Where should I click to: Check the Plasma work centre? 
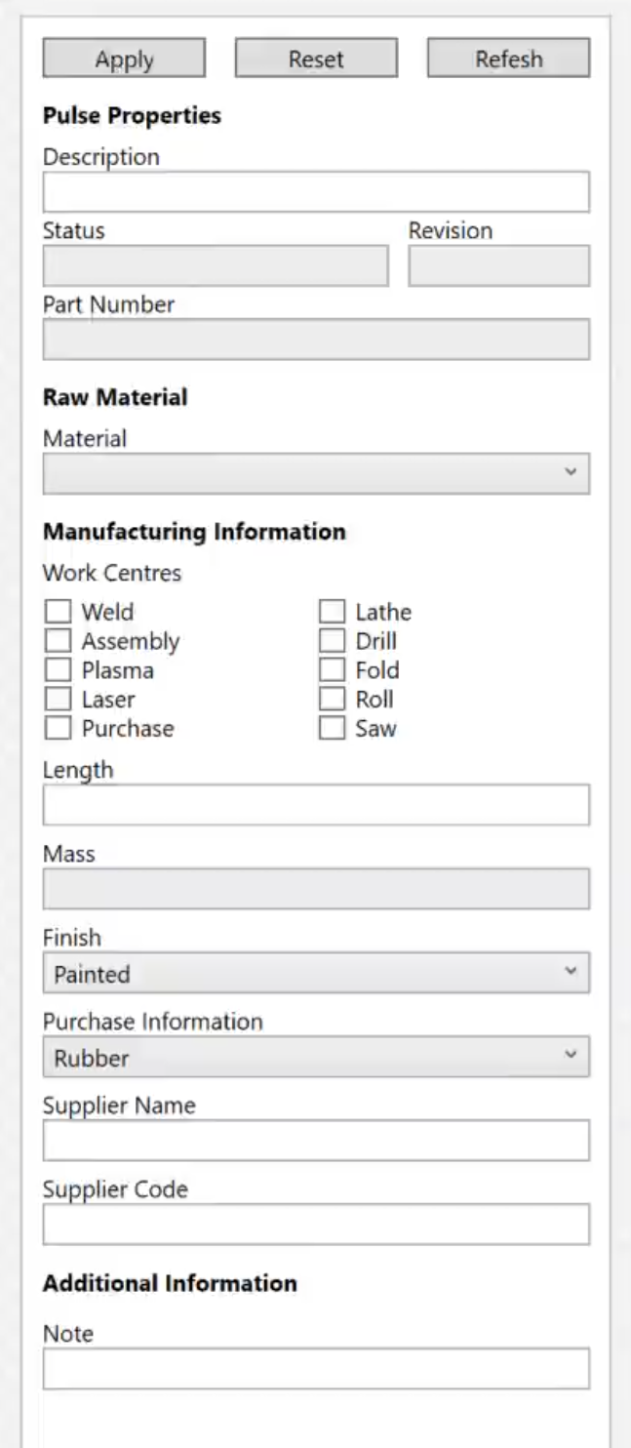[x=59, y=670]
